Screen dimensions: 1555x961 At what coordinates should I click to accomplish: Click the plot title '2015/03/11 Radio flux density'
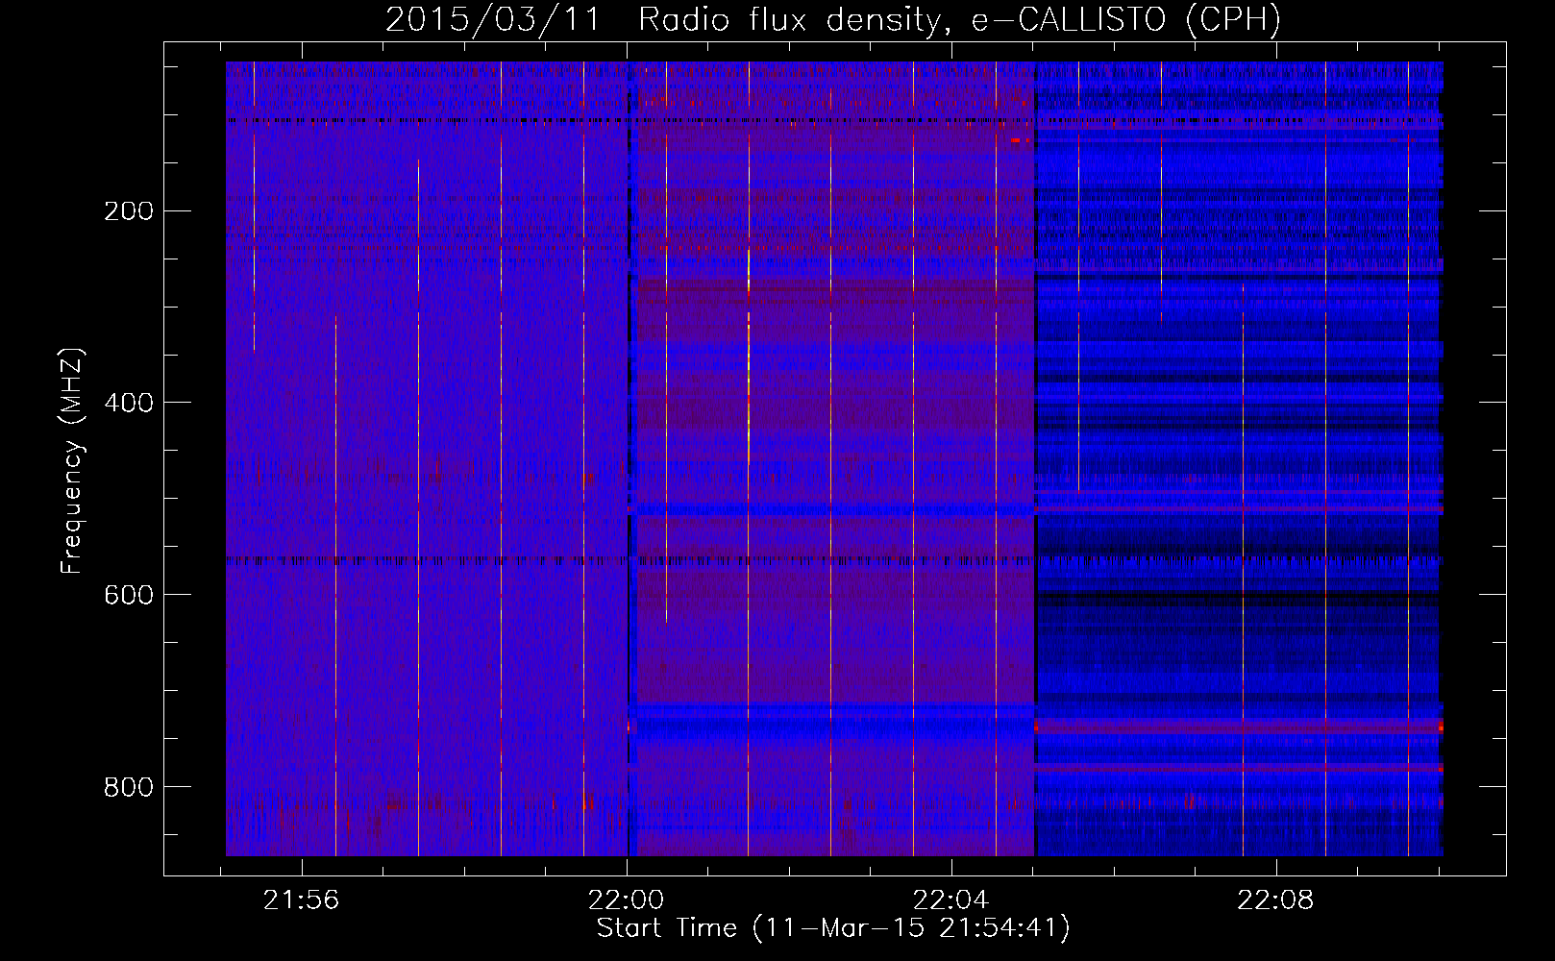833,20
